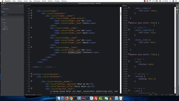The height and width of the screenshot is (101, 179).
Task: Open index.html in the project file tree
Action: (x=5, y=29)
